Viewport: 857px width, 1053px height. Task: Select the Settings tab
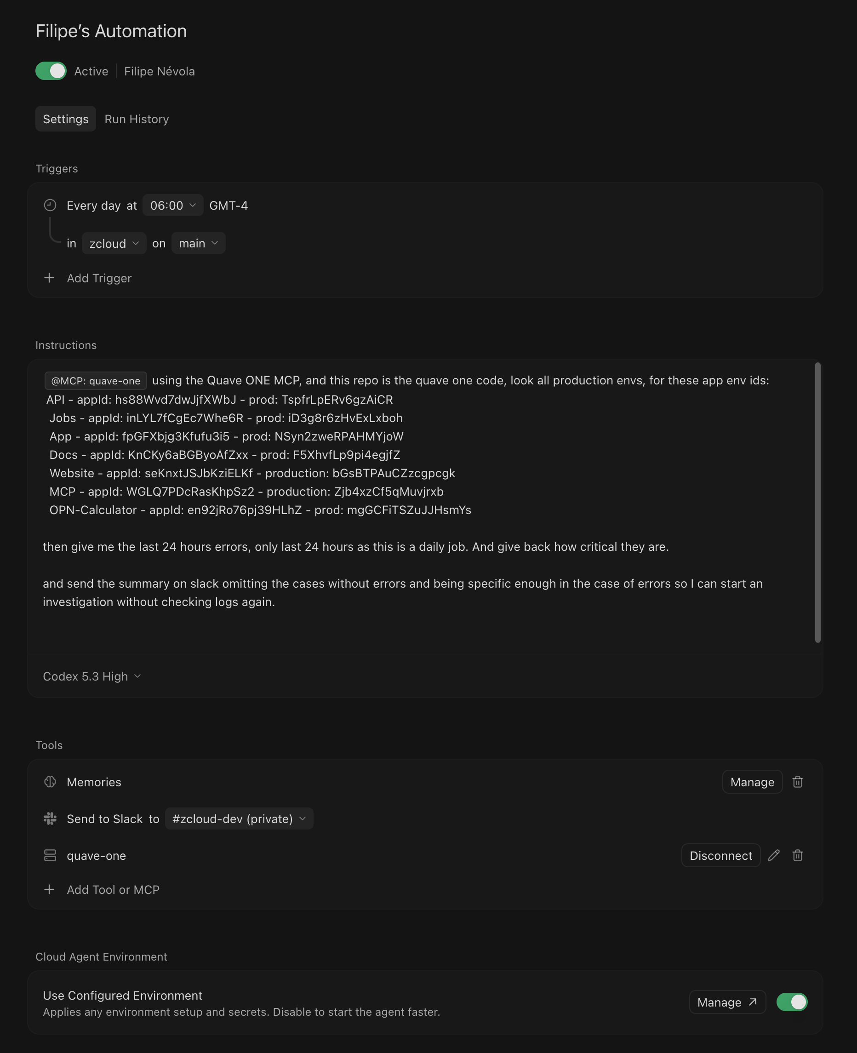click(66, 119)
